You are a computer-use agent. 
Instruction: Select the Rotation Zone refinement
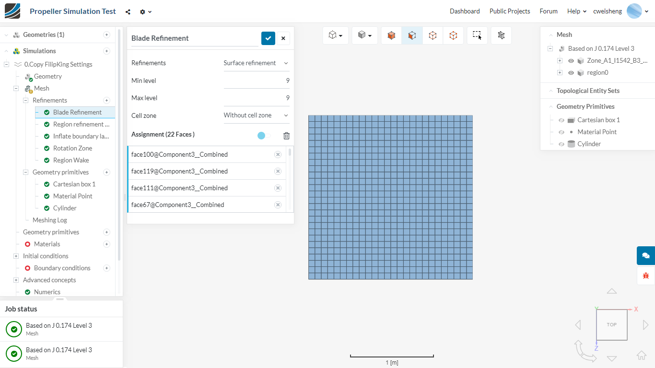coord(72,148)
